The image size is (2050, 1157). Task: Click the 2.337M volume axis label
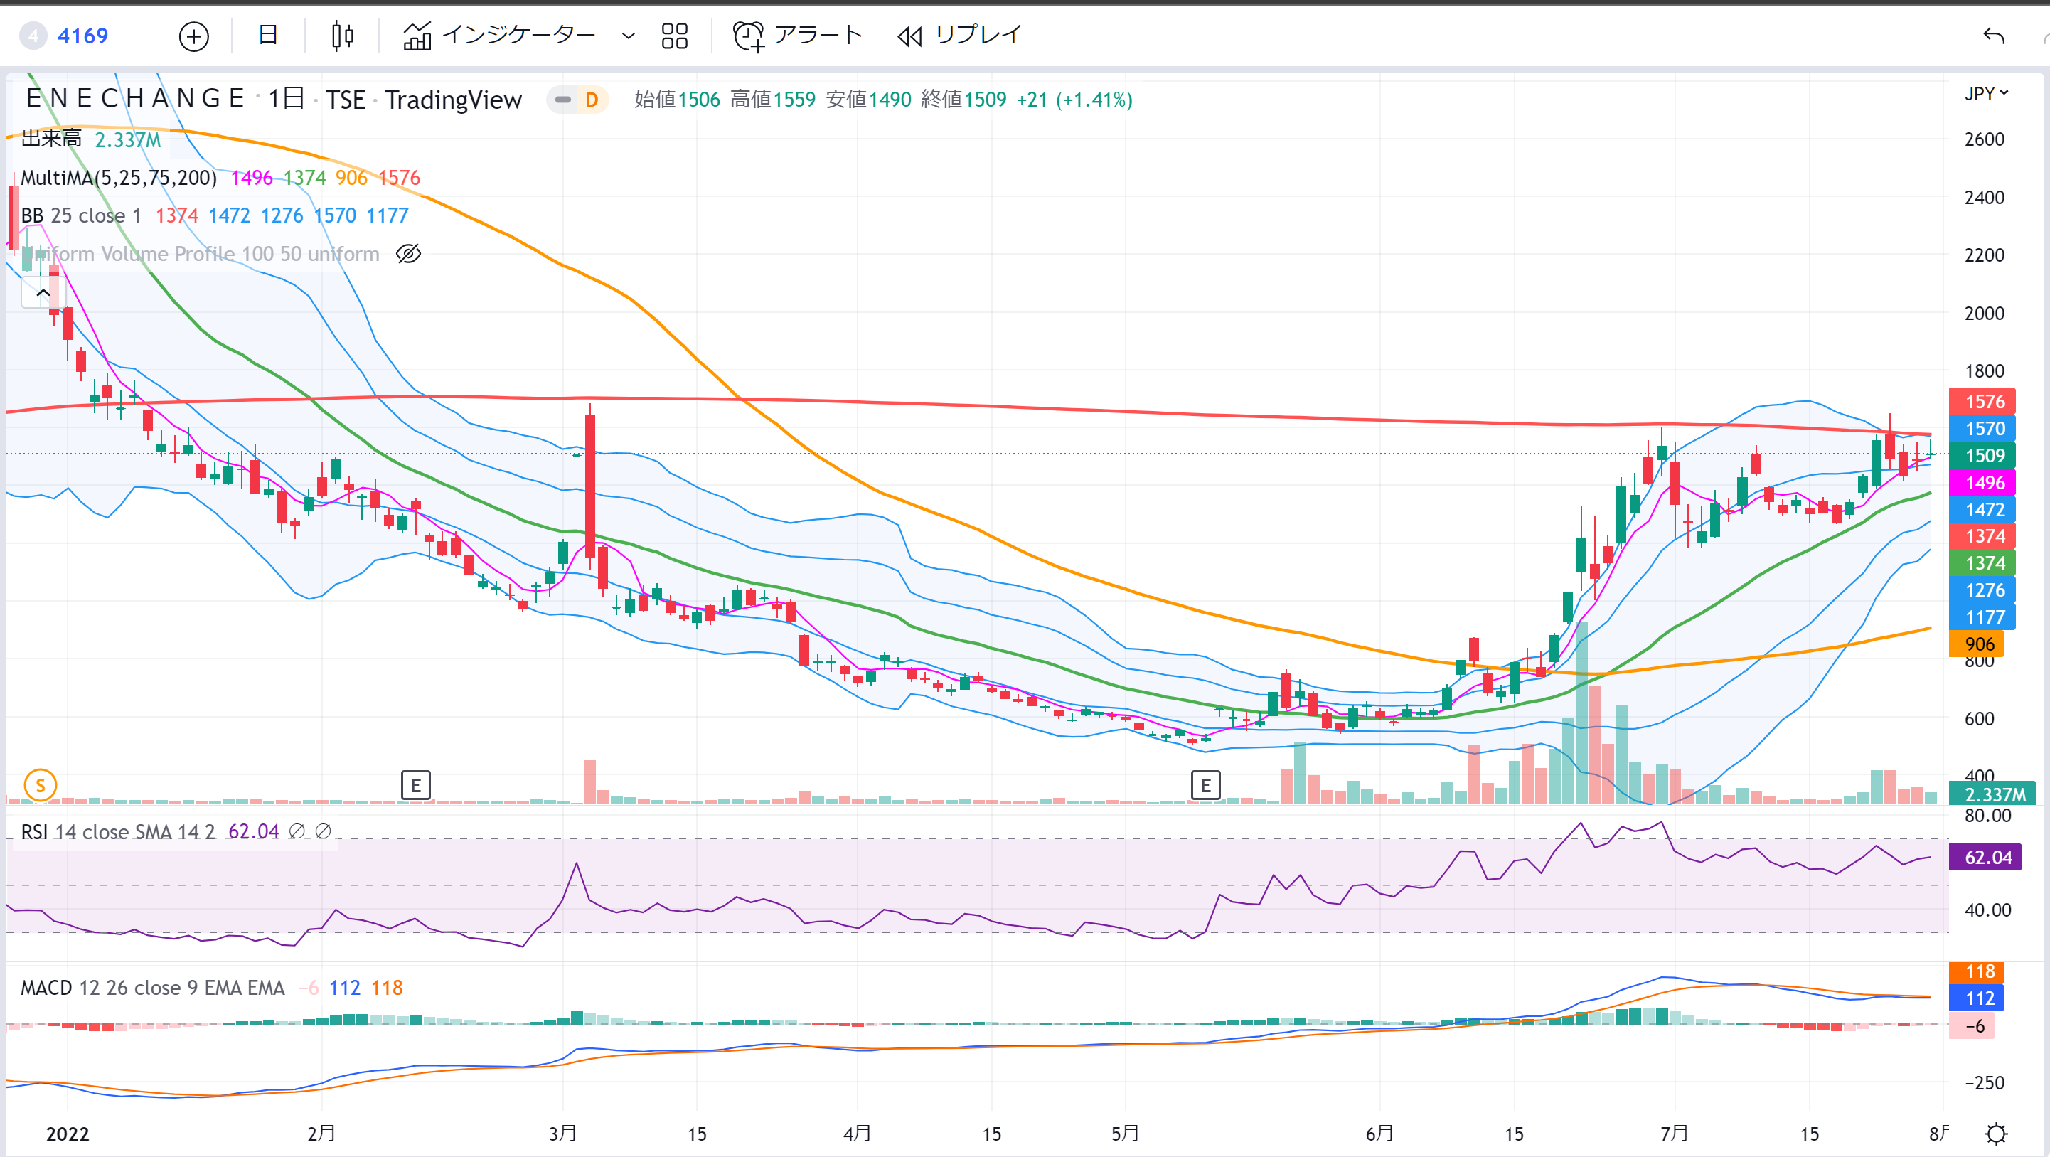pos(1994,794)
